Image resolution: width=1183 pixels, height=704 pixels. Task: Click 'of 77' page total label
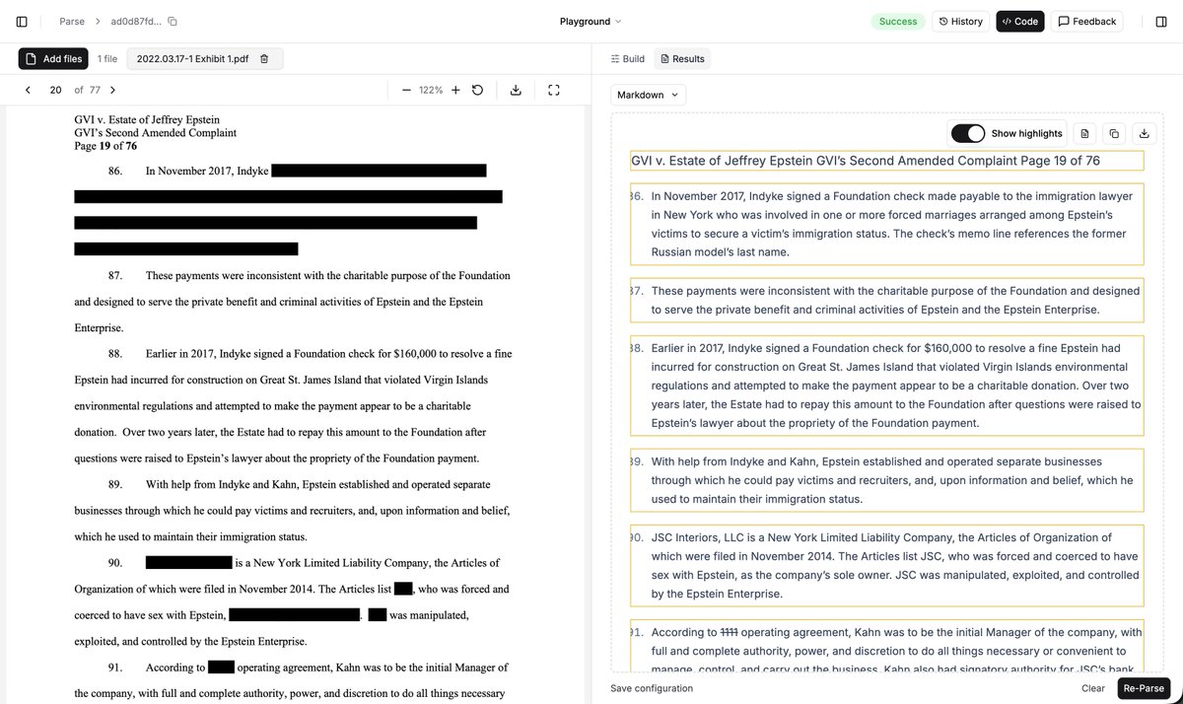click(x=87, y=90)
